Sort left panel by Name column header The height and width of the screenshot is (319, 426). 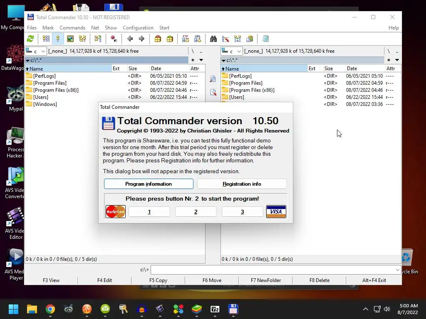(x=68, y=69)
